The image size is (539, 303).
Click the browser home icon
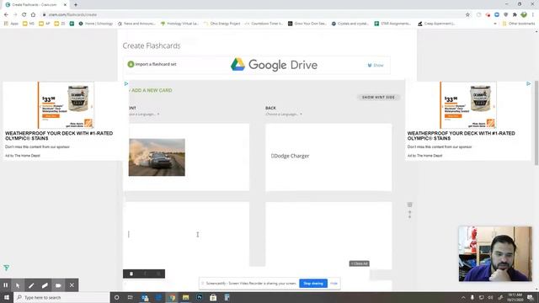pos(33,14)
